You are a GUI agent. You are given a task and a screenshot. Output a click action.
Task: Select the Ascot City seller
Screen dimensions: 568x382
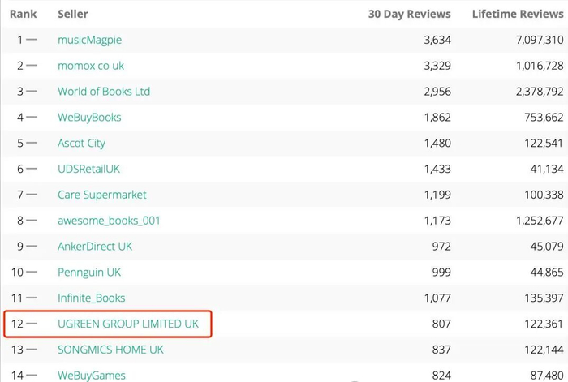81,144
